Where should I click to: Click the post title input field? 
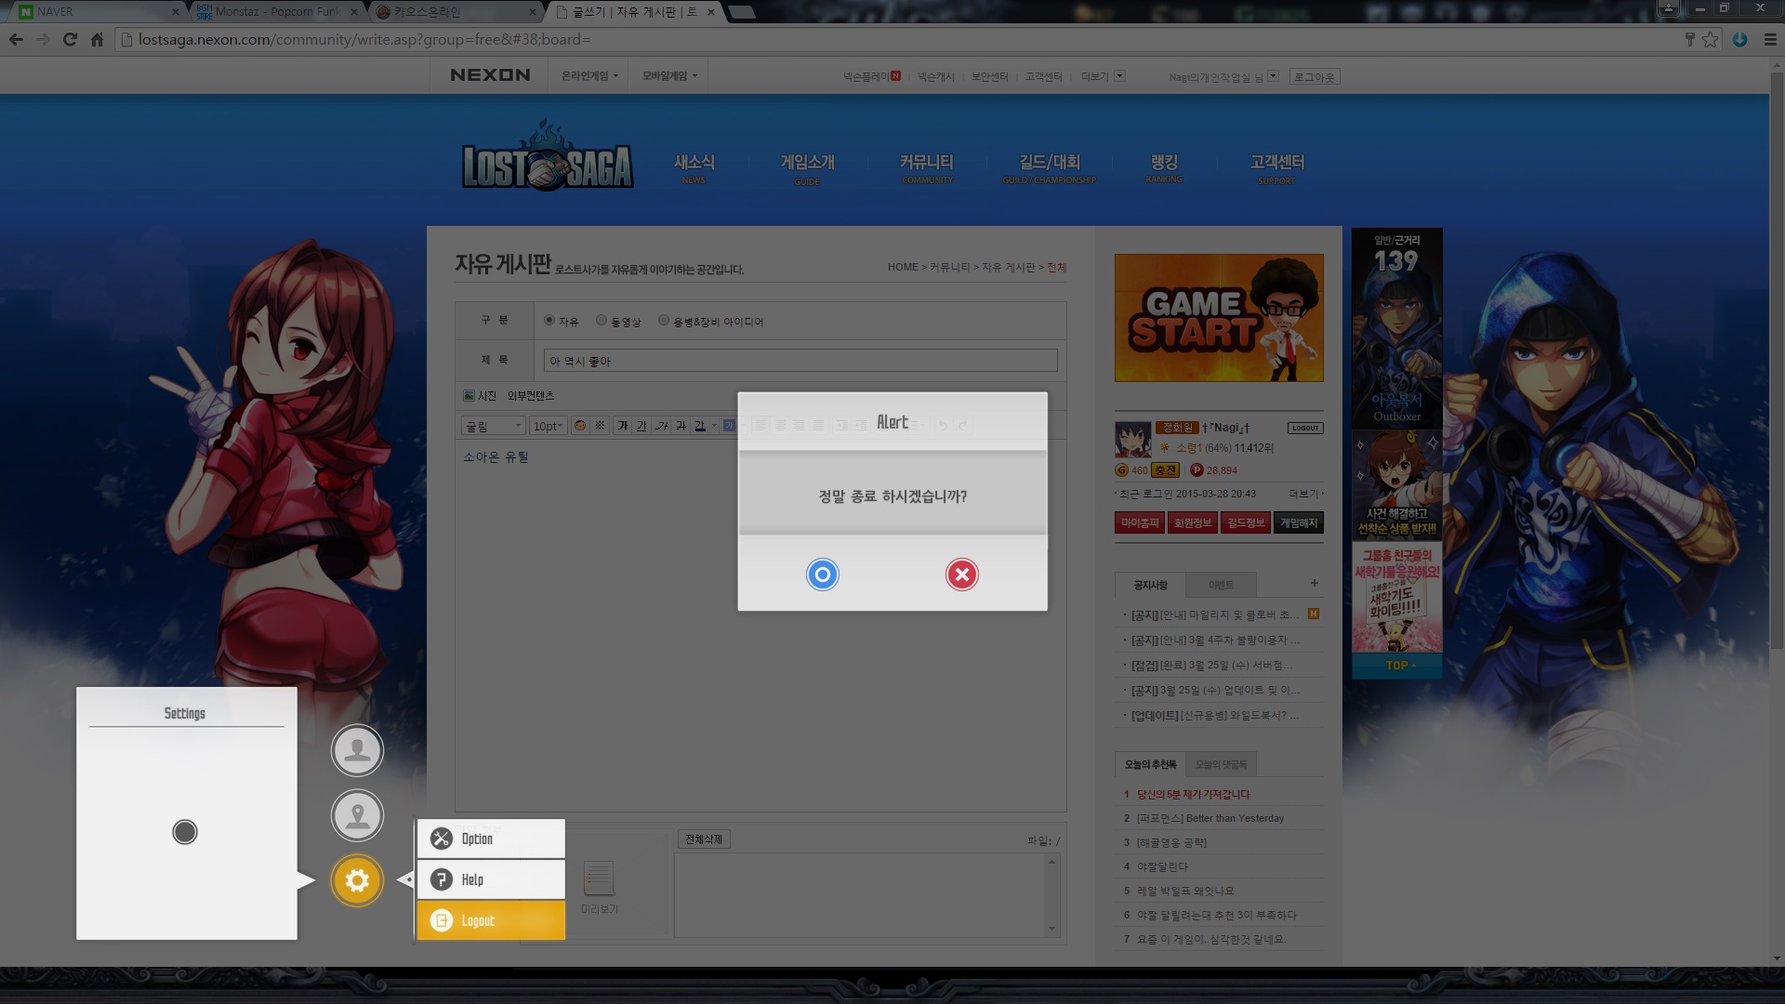pos(800,361)
